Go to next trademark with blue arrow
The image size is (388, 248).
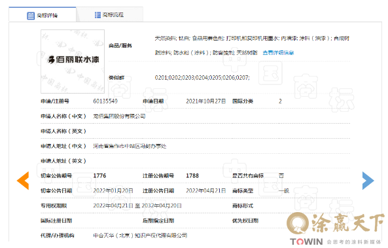pos(368,181)
